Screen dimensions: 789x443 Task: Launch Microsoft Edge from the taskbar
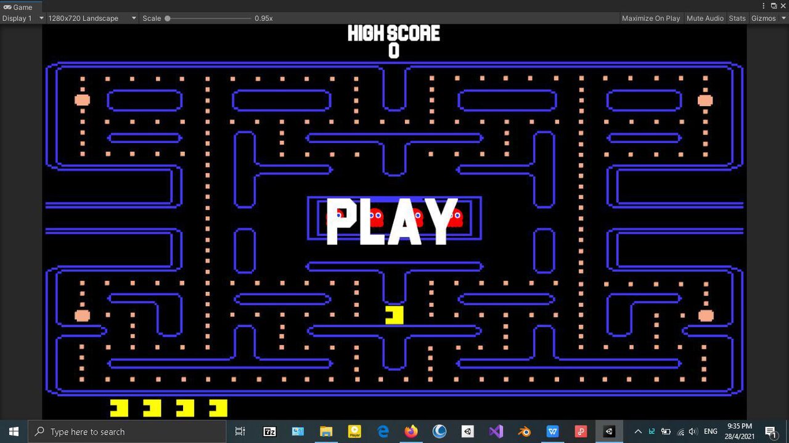click(x=383, y=432)
